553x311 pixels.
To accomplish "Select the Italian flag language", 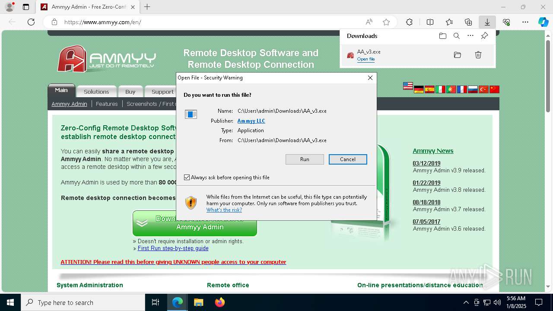I will point(440,89).
